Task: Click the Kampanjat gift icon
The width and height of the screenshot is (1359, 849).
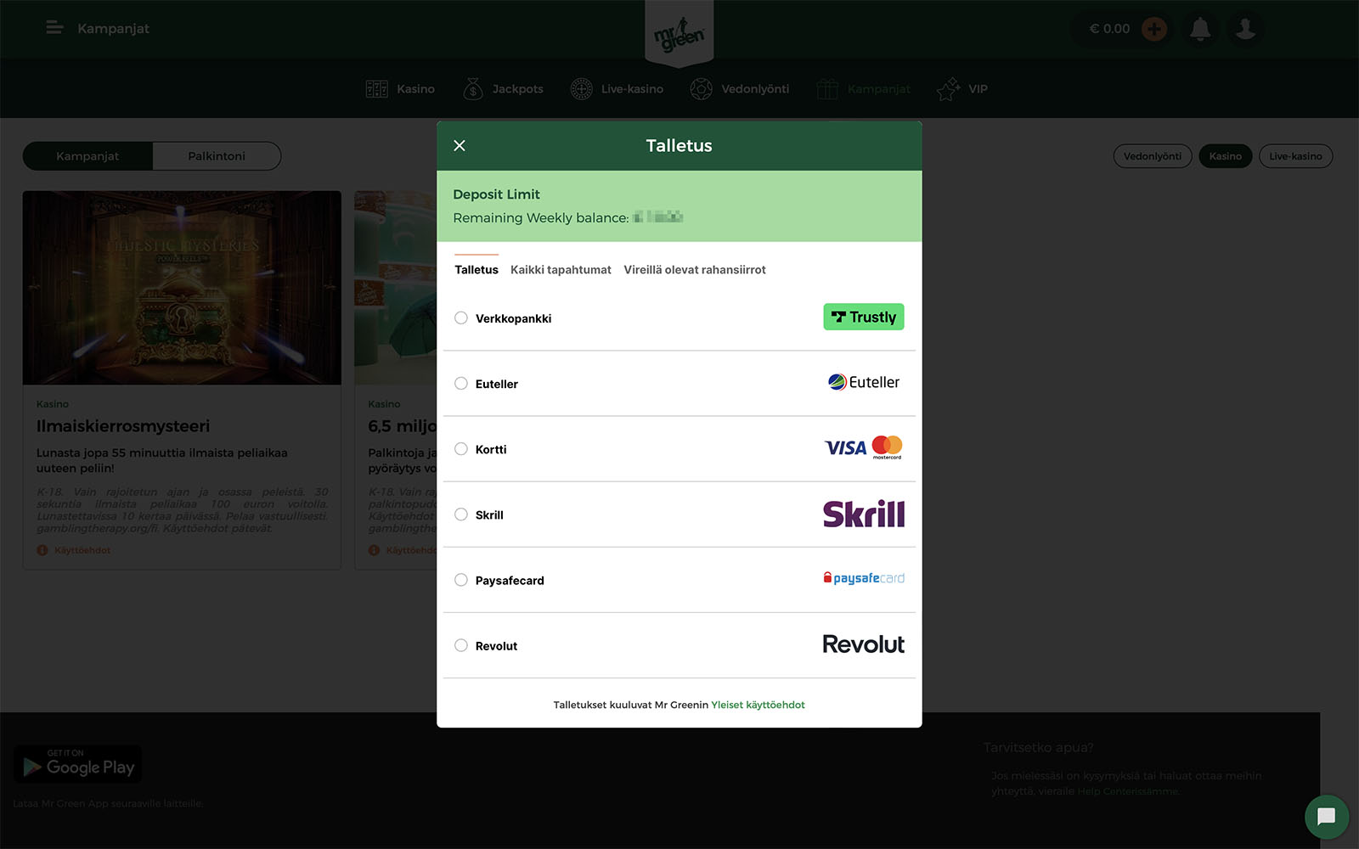Action: point(827,88)
